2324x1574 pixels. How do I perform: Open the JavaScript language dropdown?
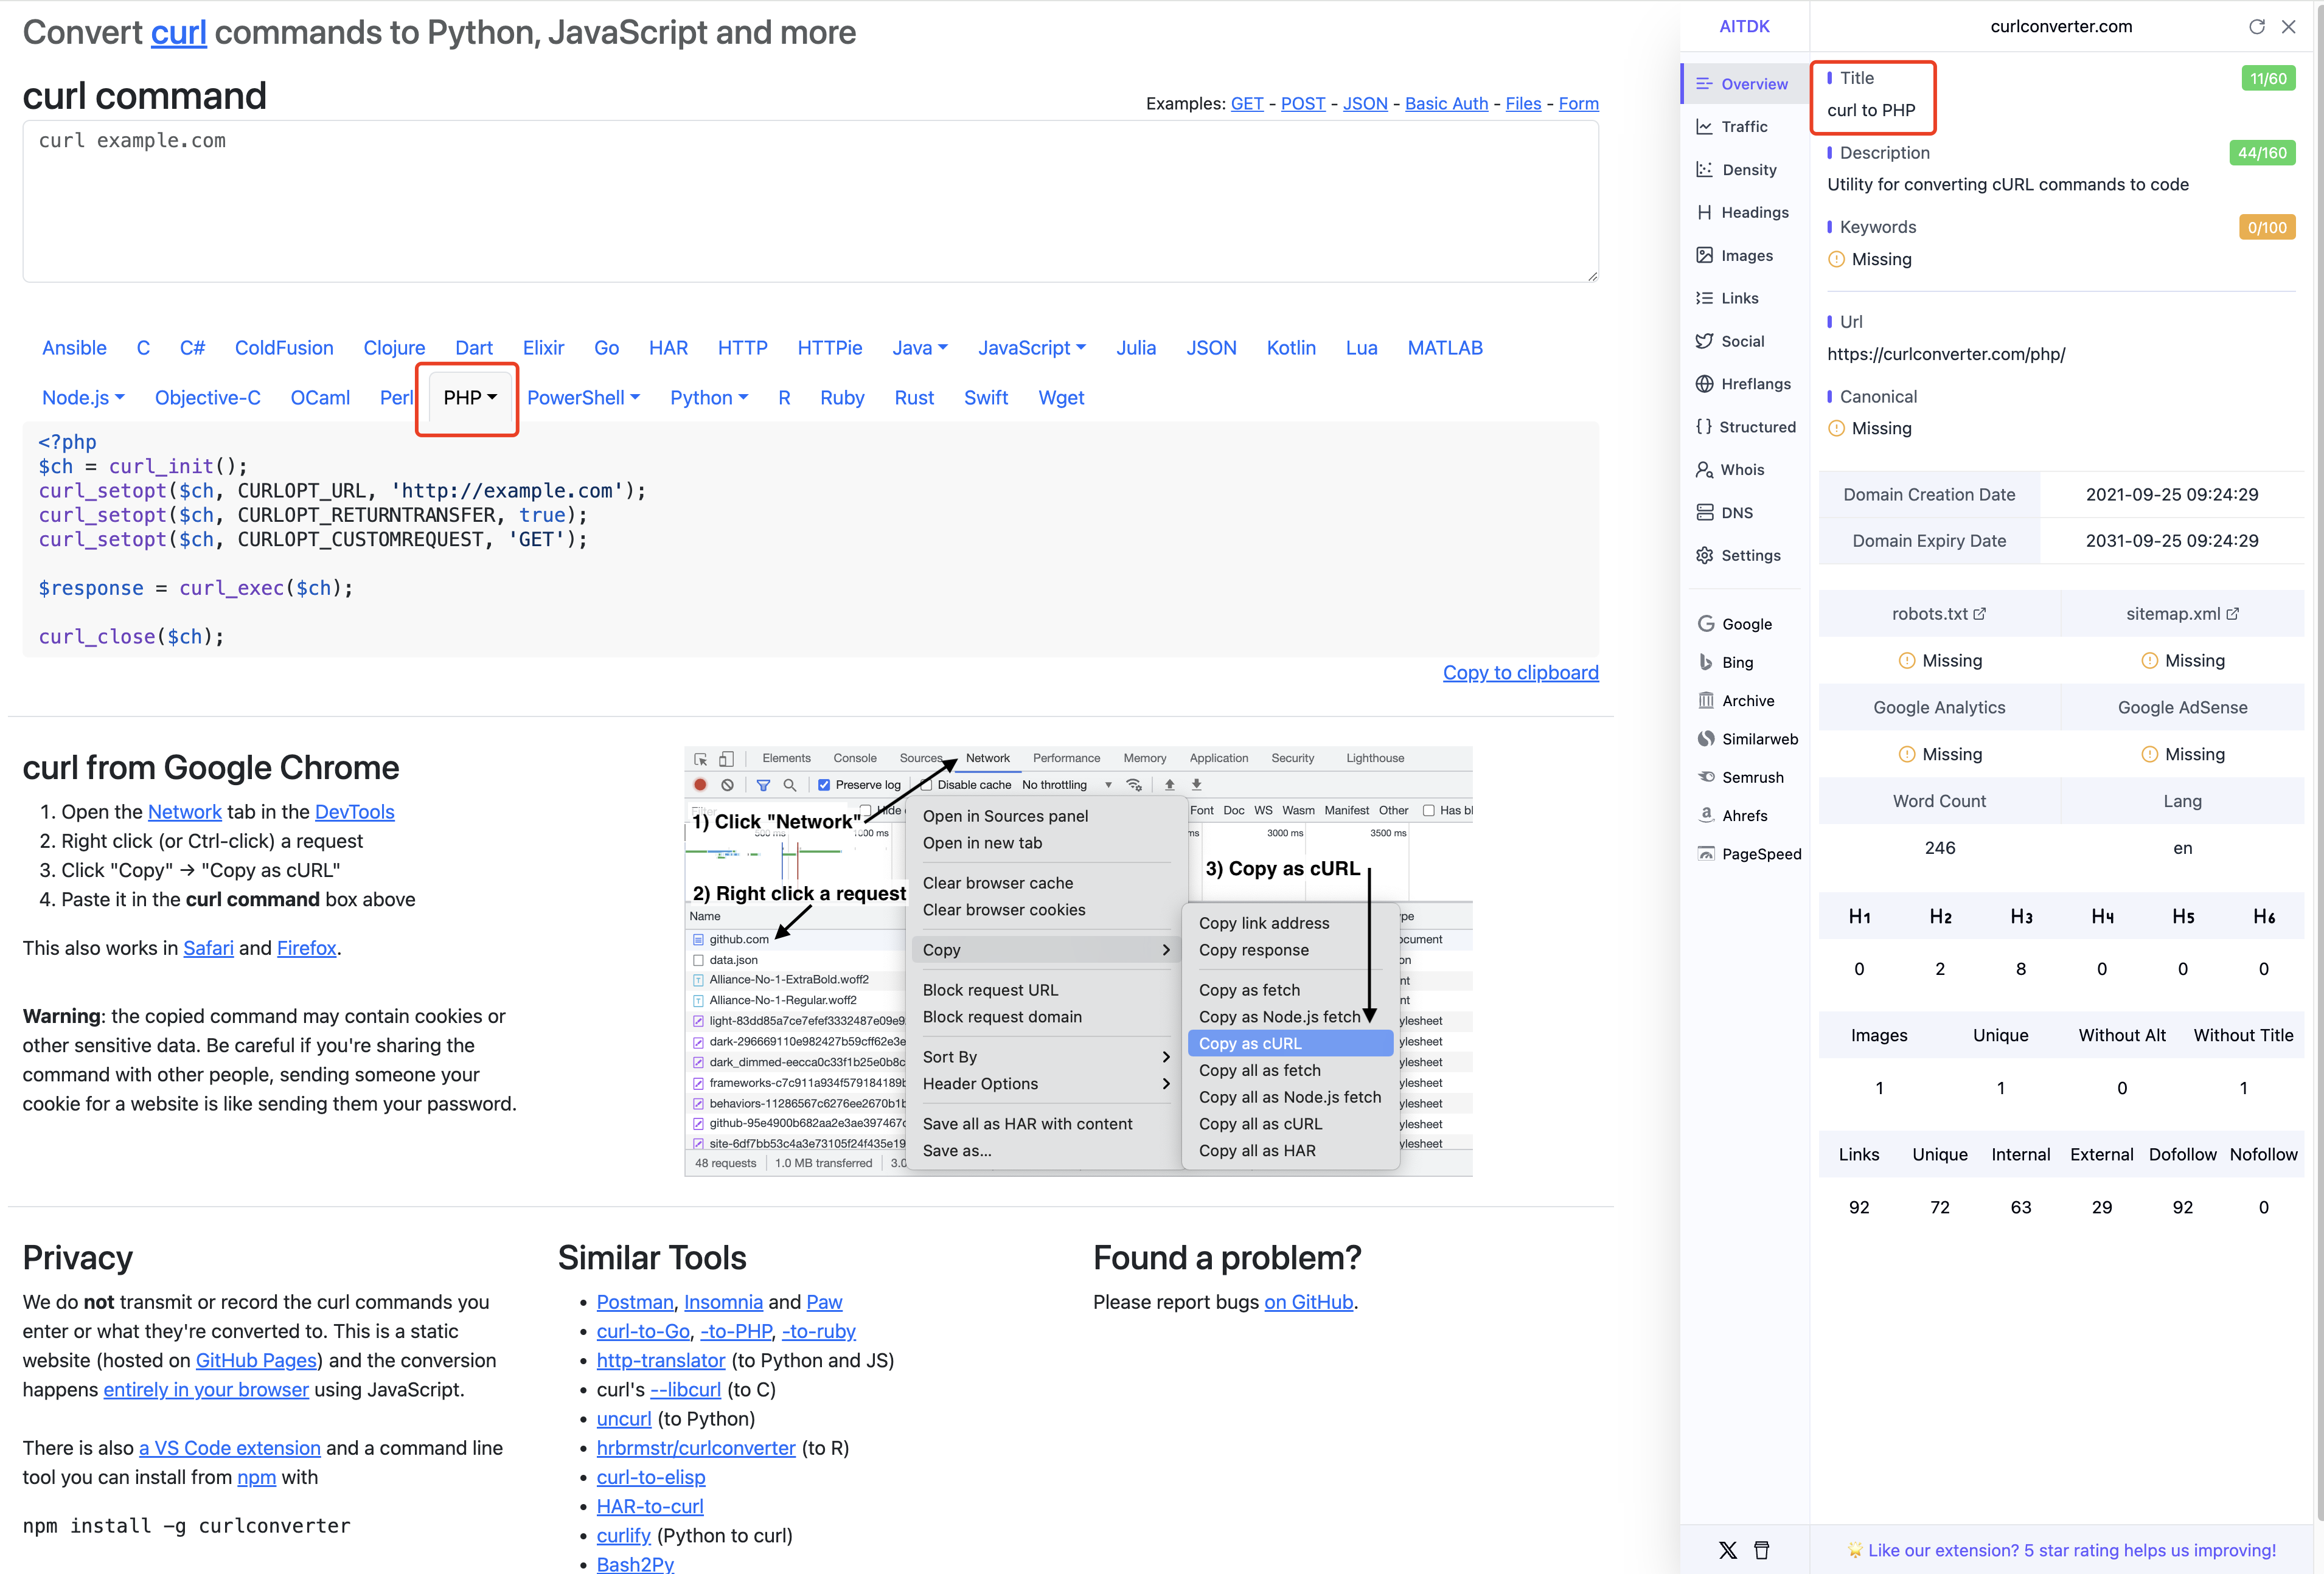1032,348
